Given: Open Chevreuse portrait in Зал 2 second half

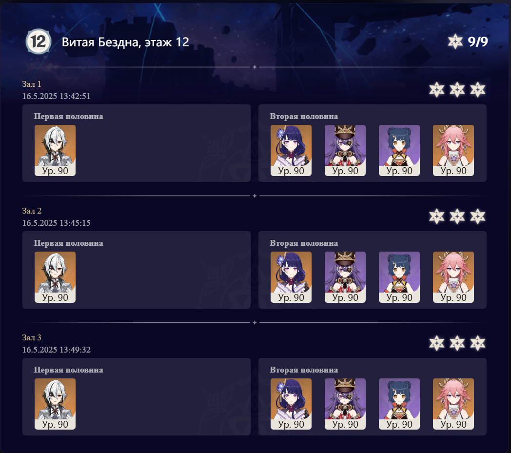Looking at the screenshot, I should [345, 277].
